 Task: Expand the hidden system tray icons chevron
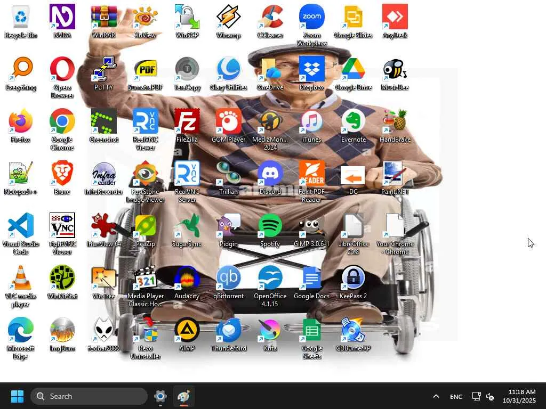(x=436, y=396)
